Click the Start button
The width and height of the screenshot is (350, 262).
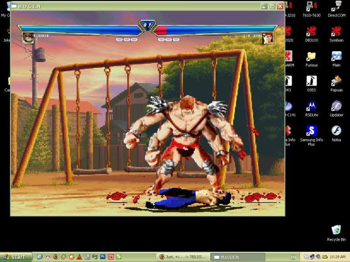(x=16, y=257)
